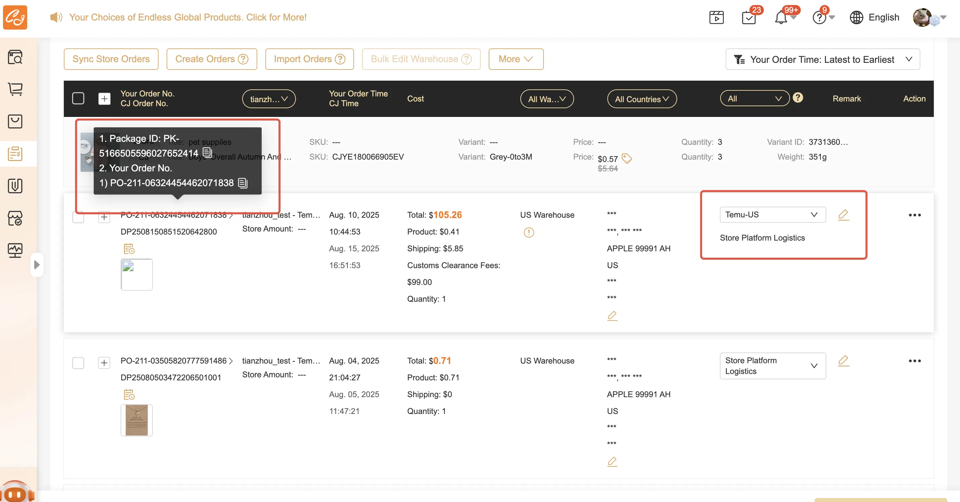Click the three-dots action menu for the $105.26 order

(x=915, y=215)
